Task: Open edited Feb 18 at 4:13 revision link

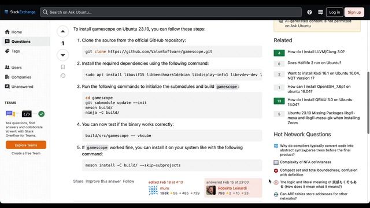Action: pos(165,183)
